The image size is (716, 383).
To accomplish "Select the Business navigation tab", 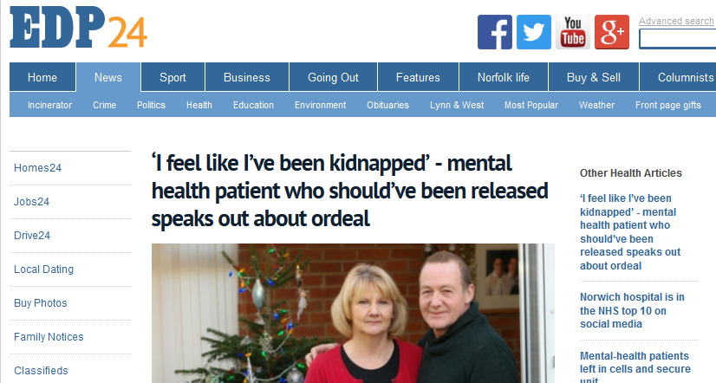I will point(246,78).
